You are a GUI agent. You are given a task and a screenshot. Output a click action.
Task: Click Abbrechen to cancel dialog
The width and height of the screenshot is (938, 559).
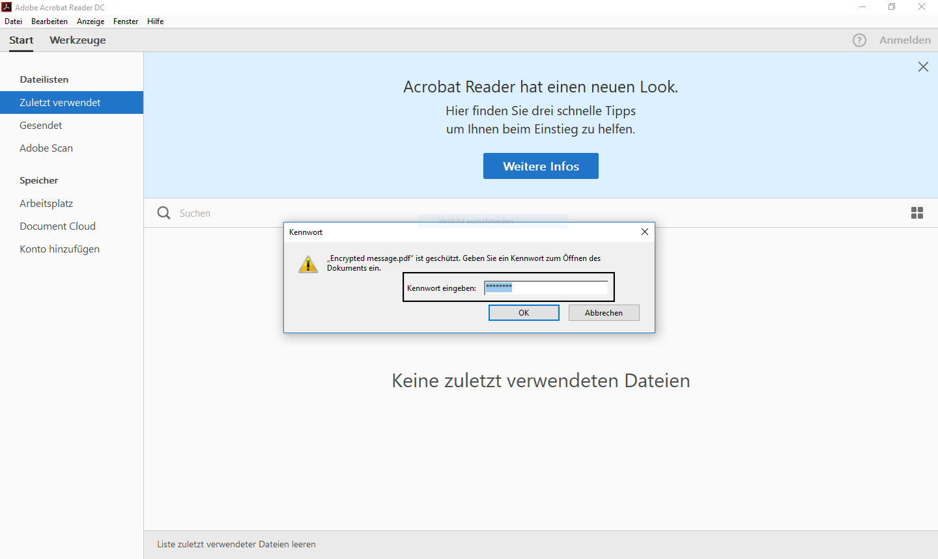click(604, 313)
